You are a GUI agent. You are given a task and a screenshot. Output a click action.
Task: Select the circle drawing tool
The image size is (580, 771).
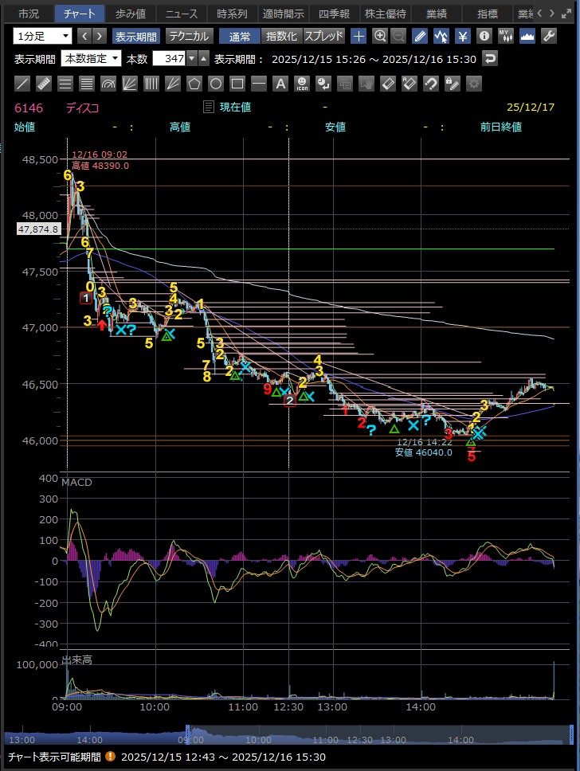click(x=216, y=83)
